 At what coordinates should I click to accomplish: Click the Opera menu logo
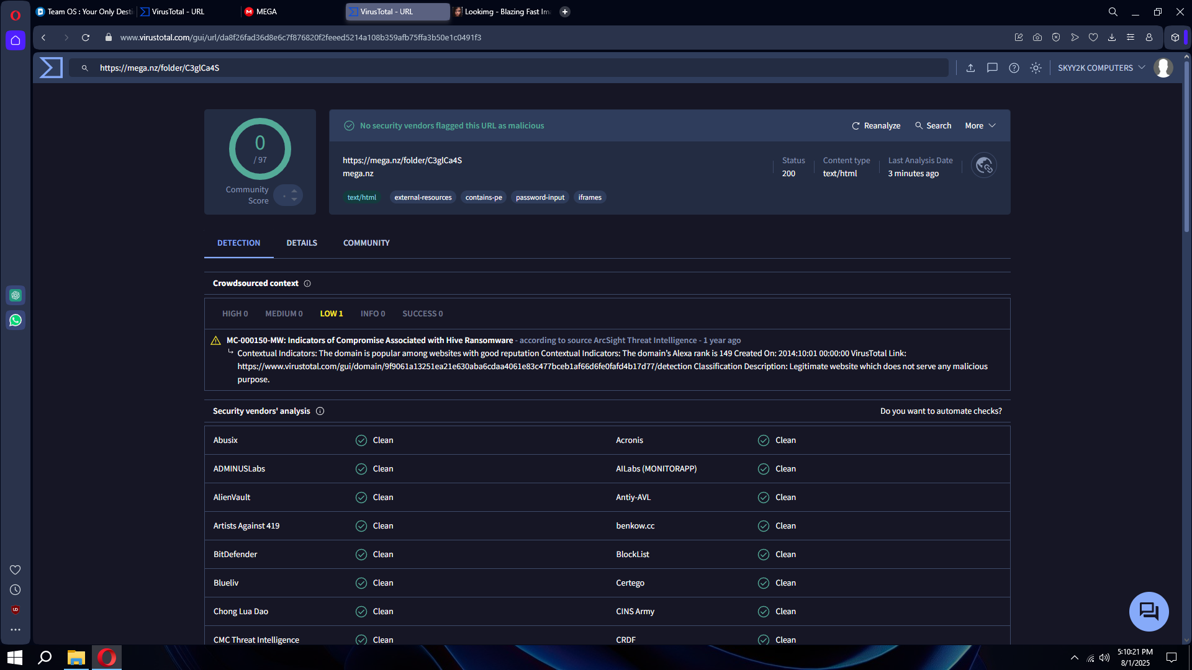[x=16, y=16]
